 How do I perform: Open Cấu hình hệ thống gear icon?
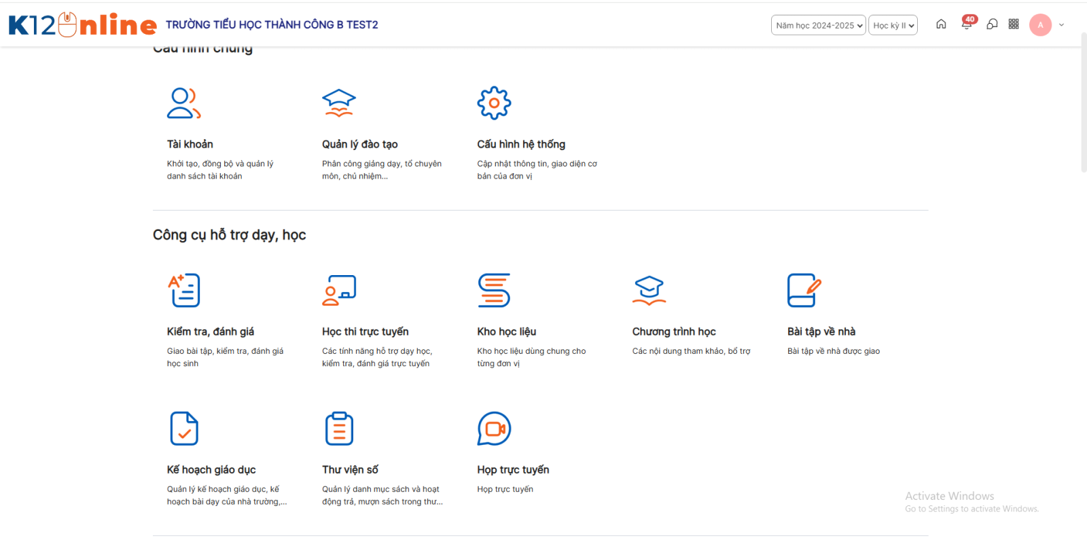point(494,103)
